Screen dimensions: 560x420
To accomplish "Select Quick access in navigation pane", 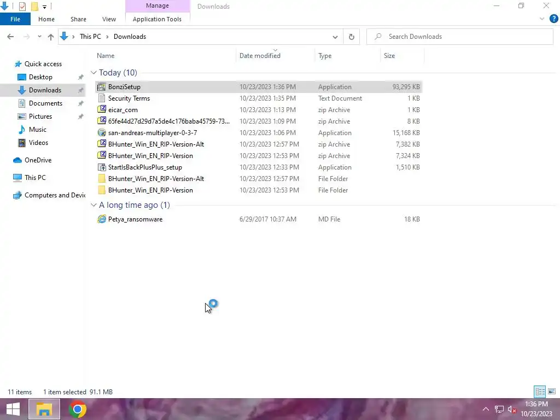I will point(38,64).
